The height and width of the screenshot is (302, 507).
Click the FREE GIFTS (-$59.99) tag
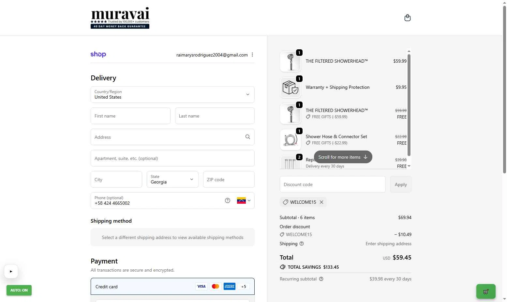coord(327,117)
